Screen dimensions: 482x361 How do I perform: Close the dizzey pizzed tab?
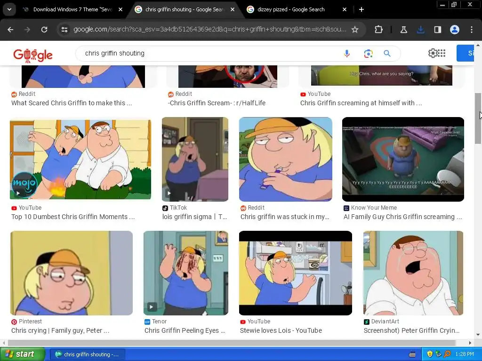[x=344, y=9]
